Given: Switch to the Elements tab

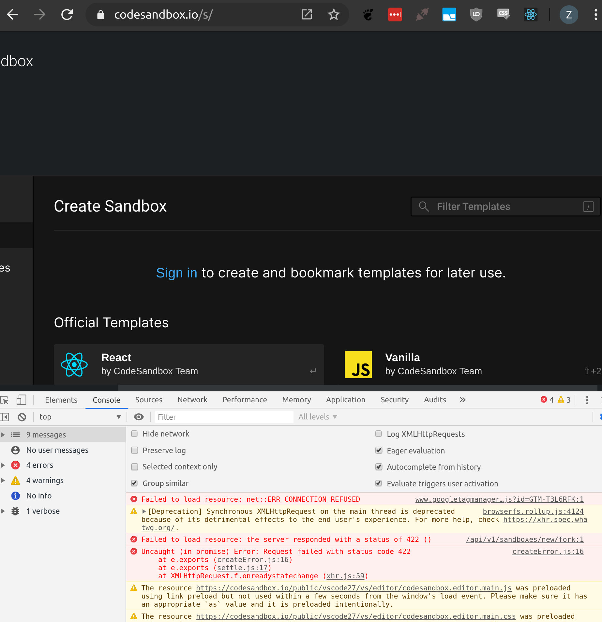Looking at the screenshot, I should tap(61, 400).
